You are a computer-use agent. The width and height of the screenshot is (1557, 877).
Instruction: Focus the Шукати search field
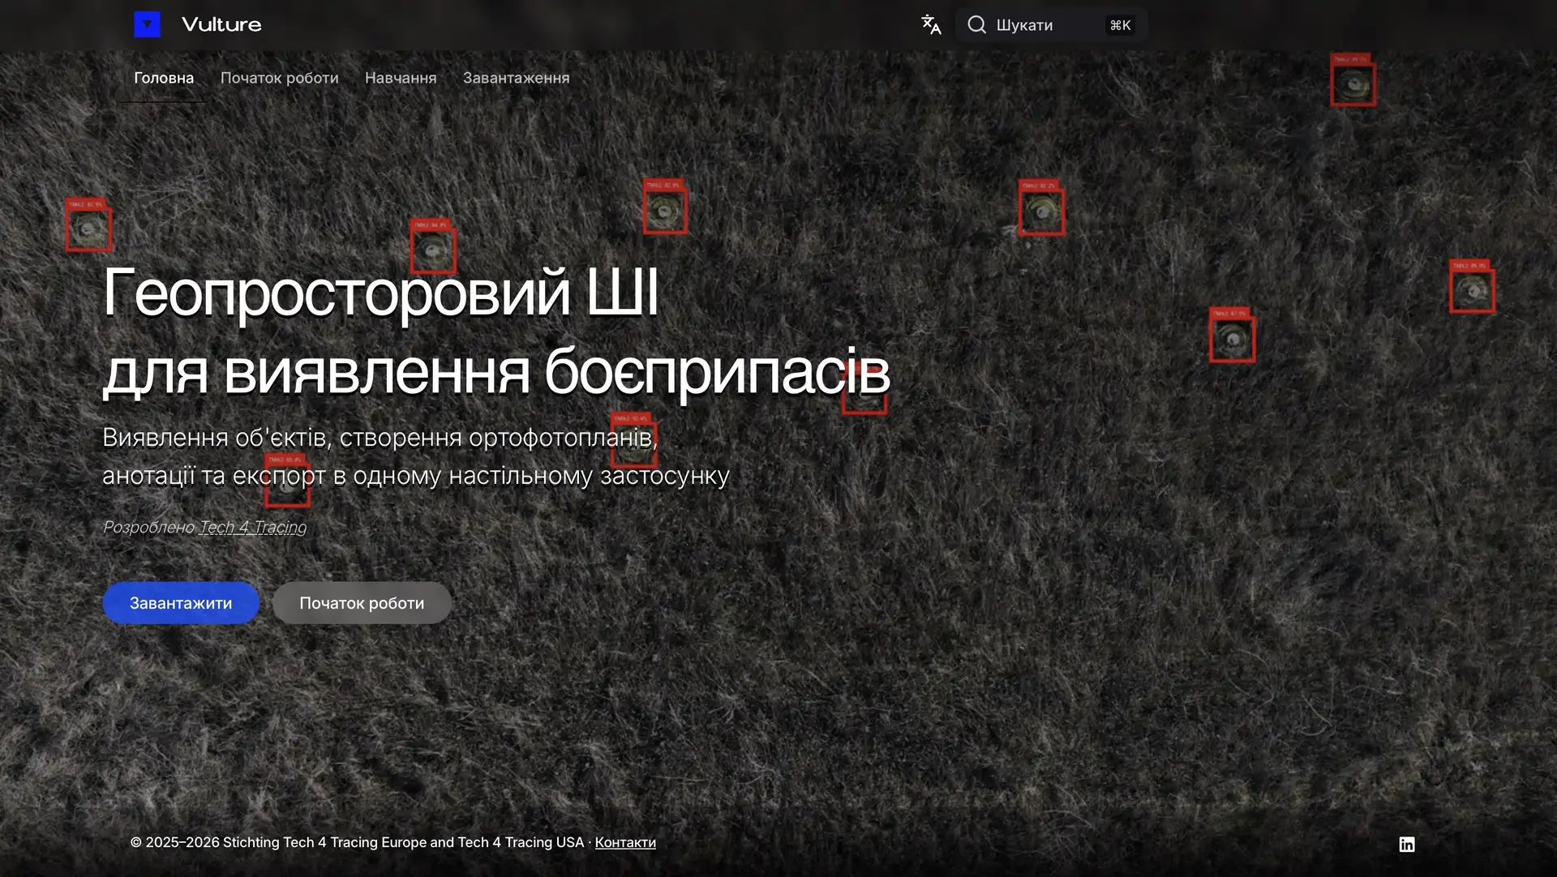tap(1051, 25)
